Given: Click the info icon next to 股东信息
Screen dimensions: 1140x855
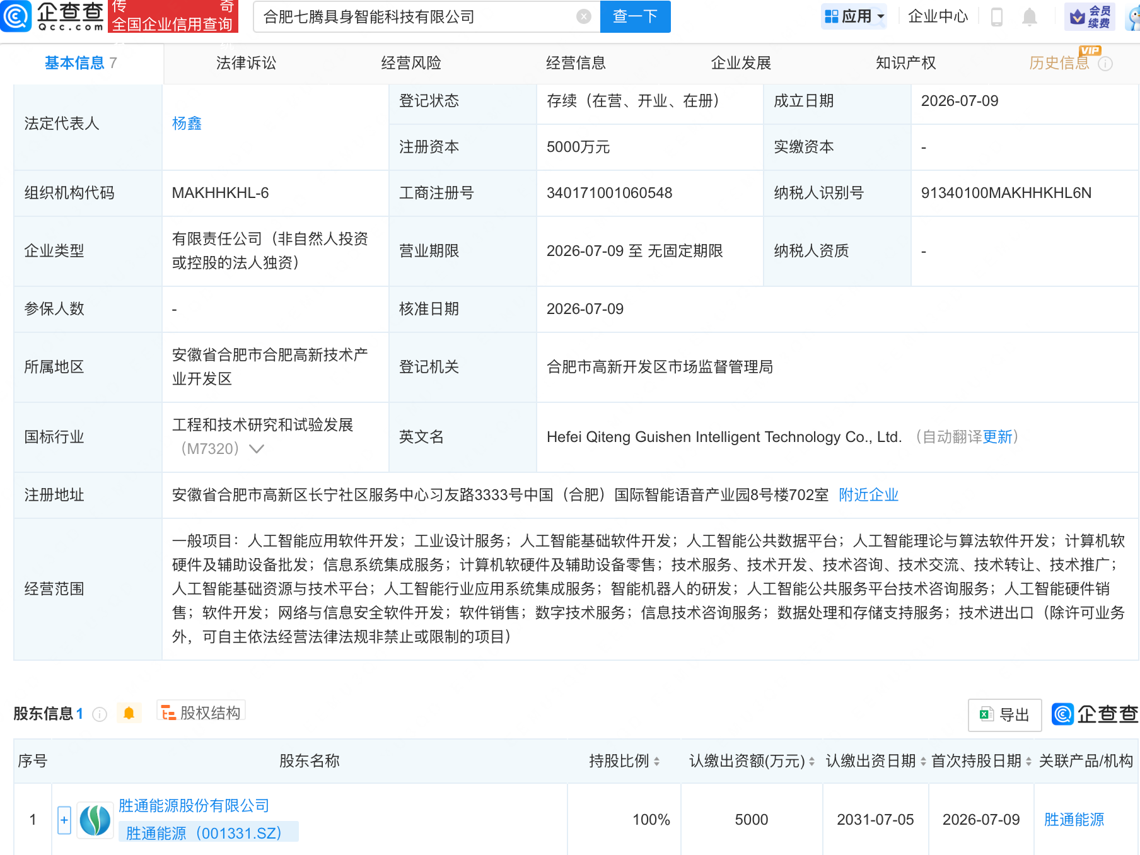Looking at the screenshot, I should pyautogui.click(x=100, y=714).
